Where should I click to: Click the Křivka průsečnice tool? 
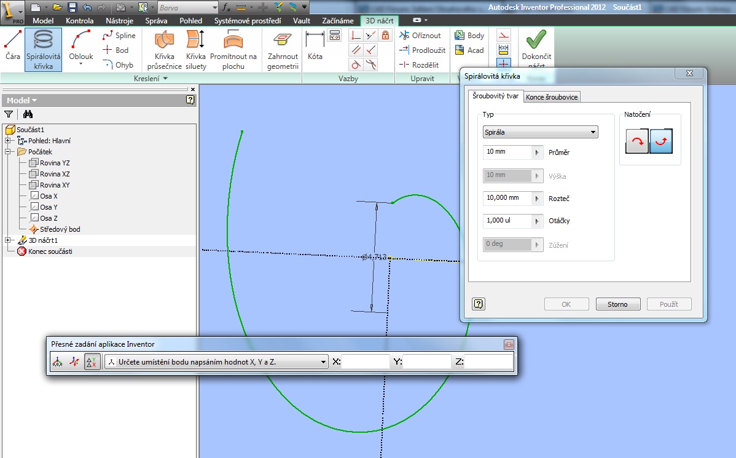(164, 49)
